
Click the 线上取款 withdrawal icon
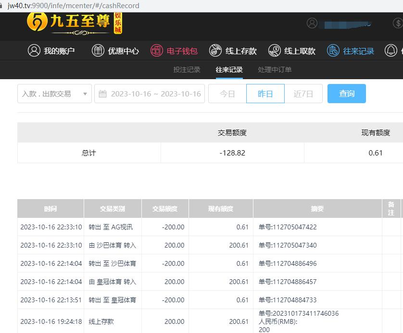[x=275, y=50]
